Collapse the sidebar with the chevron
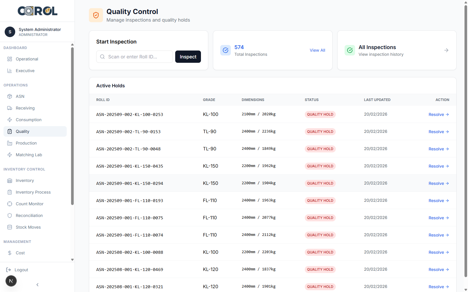 pos(37,285)
